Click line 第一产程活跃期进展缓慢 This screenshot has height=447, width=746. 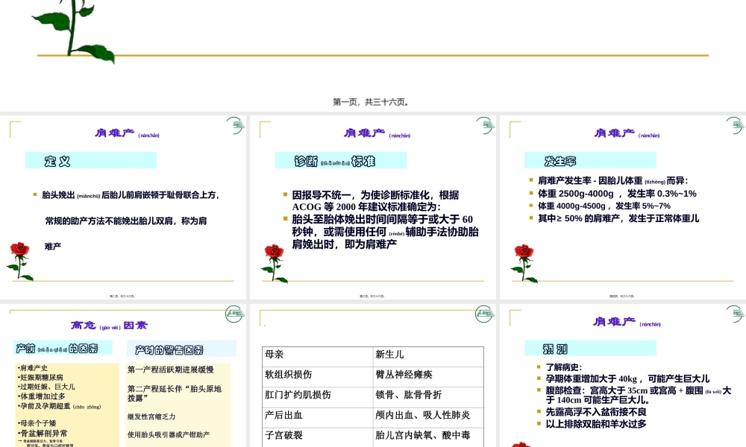170,369
